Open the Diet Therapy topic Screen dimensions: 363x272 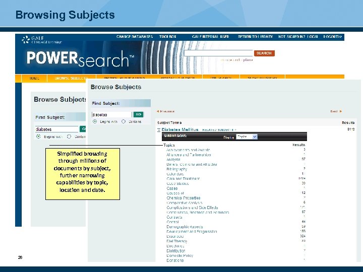(176, 241)
